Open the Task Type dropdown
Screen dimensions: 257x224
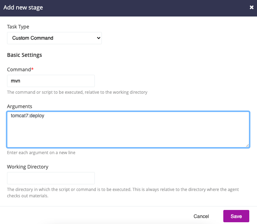click(x=54, y=38)
